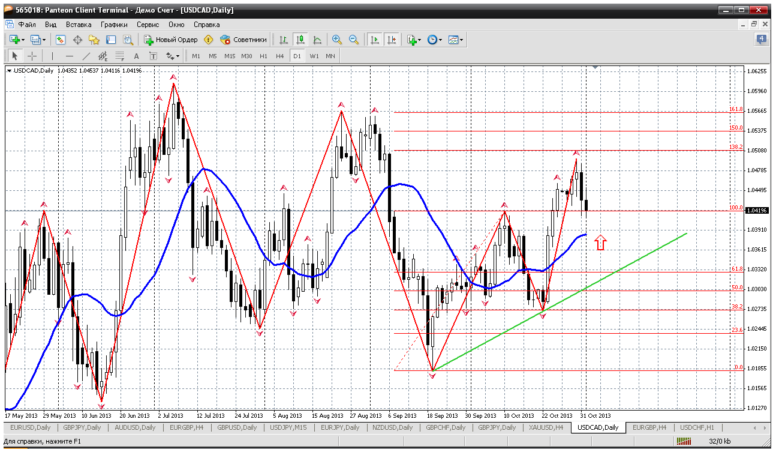This screenshot has height=449, width=773.
Task: Click the Zoom Out magnifier icon
Action: (x=354, y=40)
